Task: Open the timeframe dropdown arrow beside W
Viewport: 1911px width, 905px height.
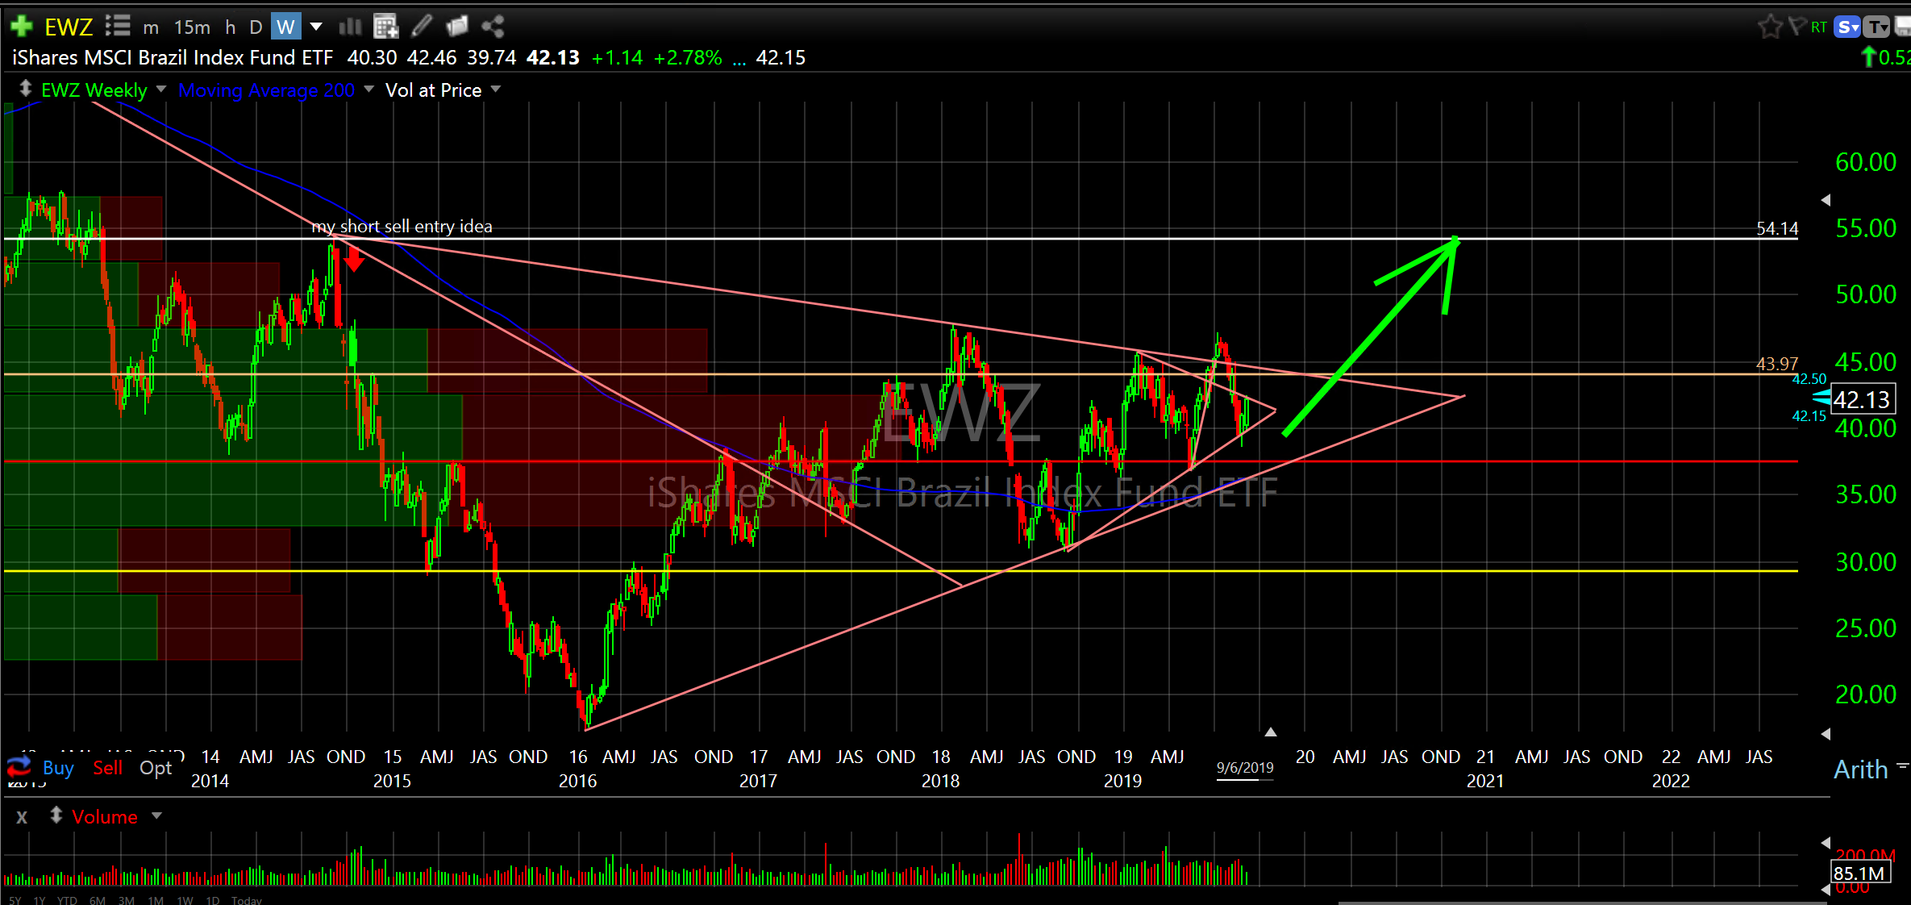Action: point(316,27)
